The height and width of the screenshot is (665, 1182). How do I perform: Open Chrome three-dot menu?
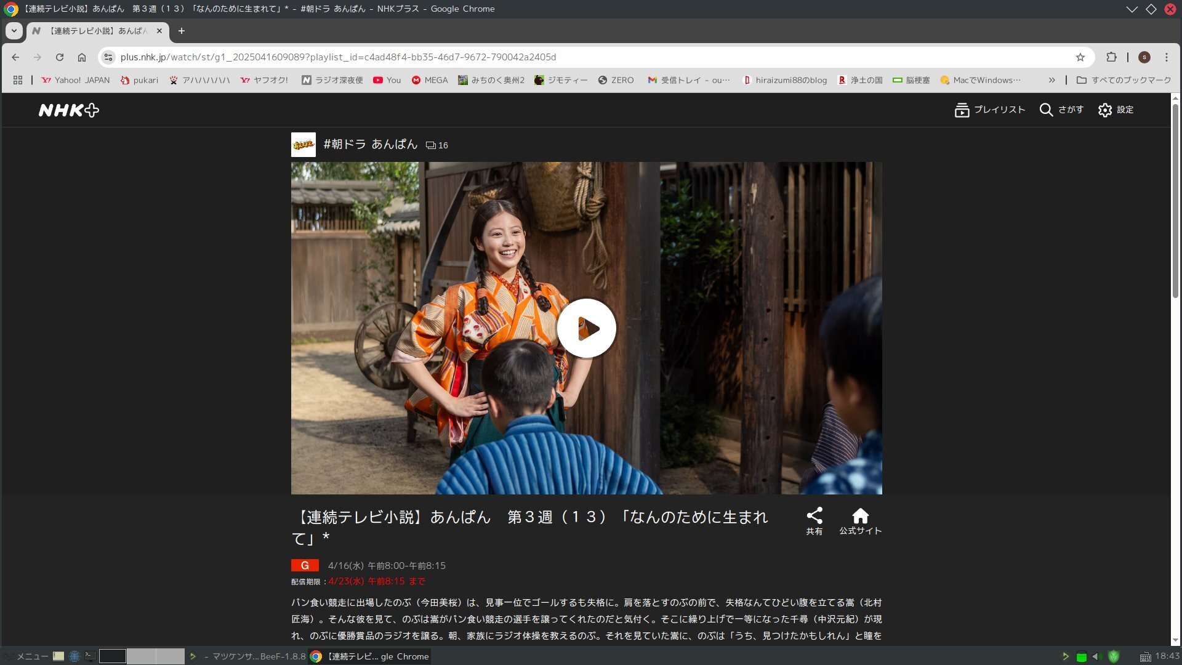tap(1166, 57)
